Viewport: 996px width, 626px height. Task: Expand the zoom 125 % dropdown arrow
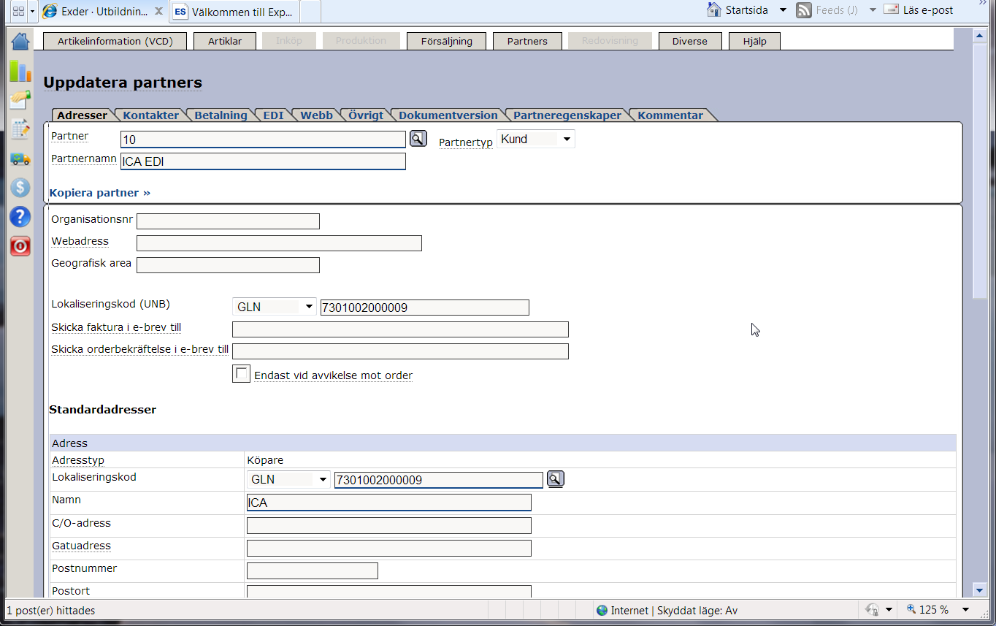[965, 610]
